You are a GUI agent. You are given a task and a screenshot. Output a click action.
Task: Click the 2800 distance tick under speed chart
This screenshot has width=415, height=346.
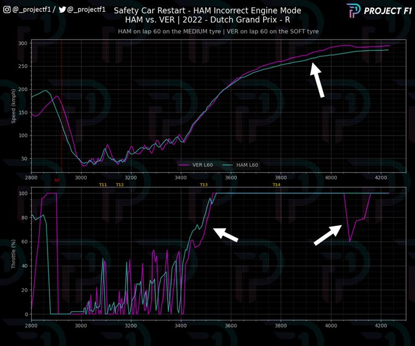tap(31, 178)
